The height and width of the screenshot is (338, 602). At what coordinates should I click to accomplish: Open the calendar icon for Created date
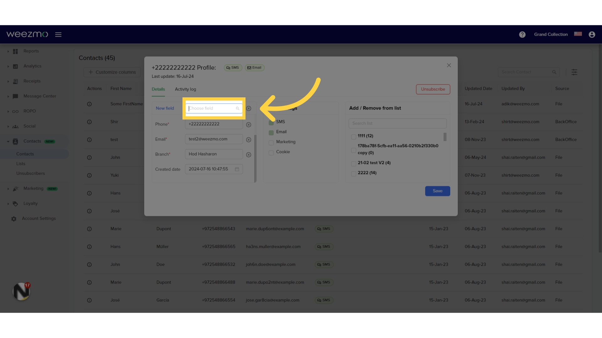237,169
